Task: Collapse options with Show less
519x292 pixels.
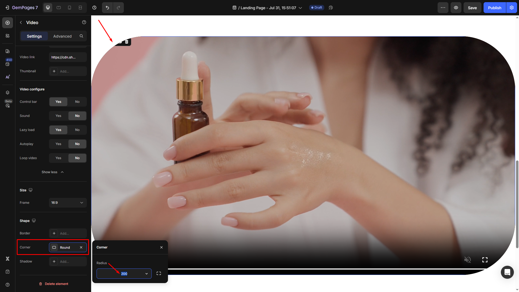Action: (53, 172)
